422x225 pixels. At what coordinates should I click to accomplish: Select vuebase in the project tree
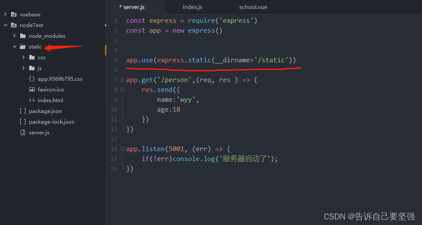pyautogui.click(x=30, y=15)
